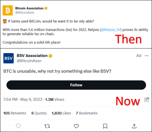The width and height of the screenshot is (152, 132).
Task: Open the BSV Association profile name
Action: (x=32, y=56)
